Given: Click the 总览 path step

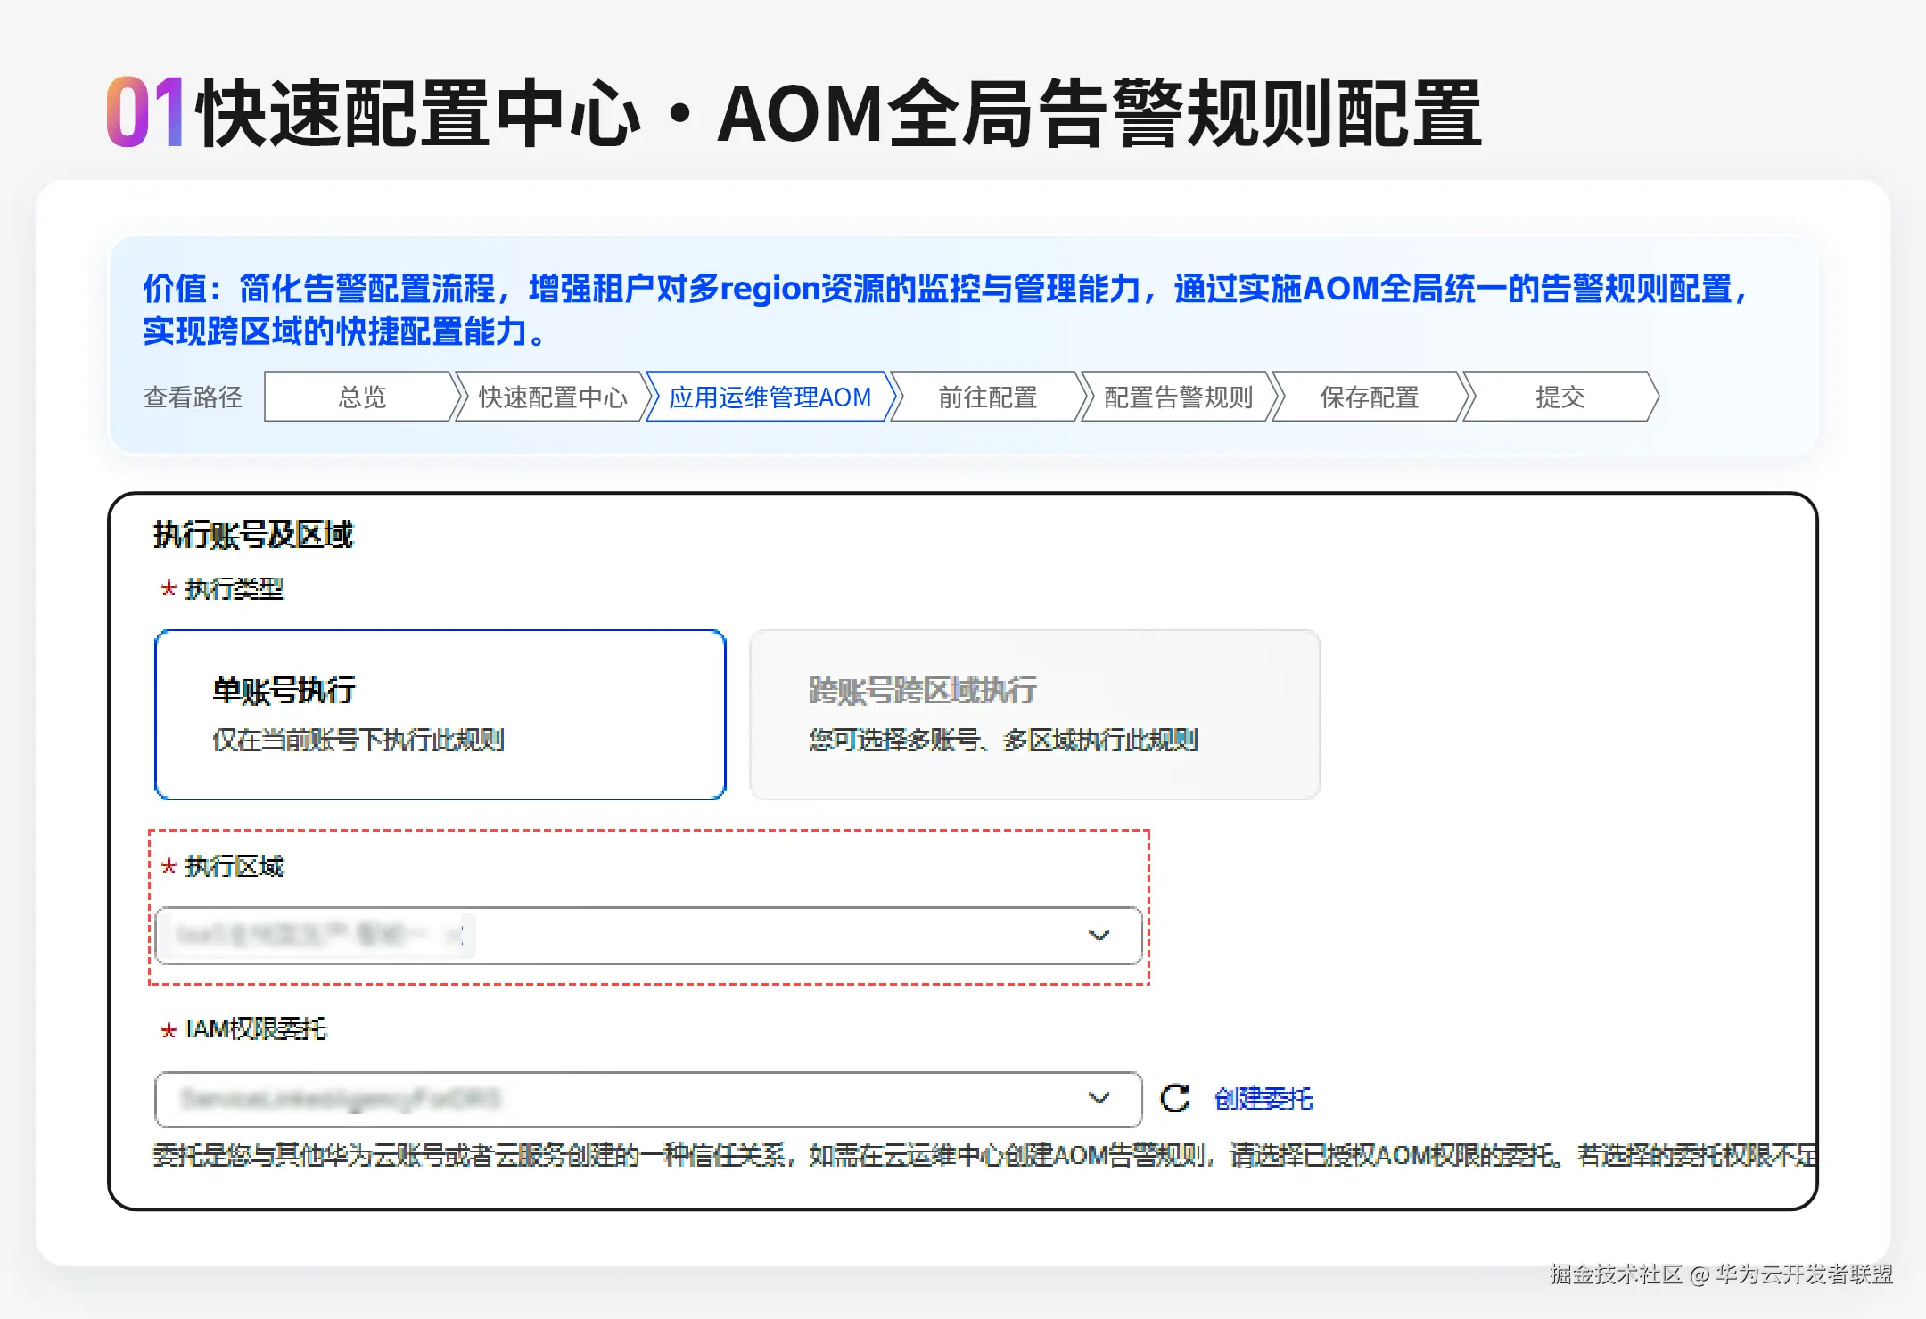Looking at the screenshot, I should (361, 397).
